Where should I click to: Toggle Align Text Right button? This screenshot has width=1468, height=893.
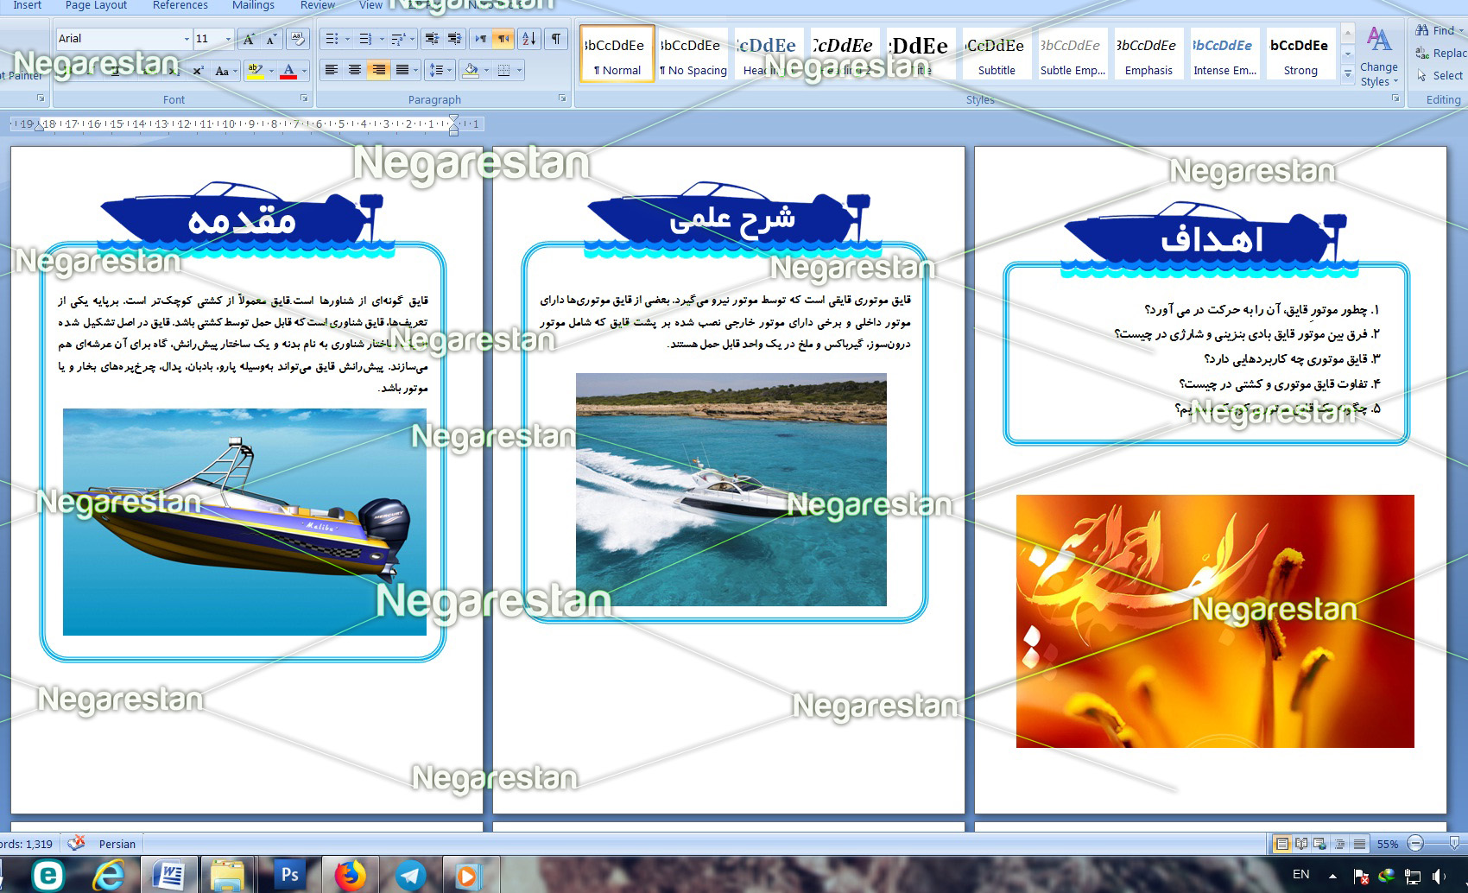[378, 70]
